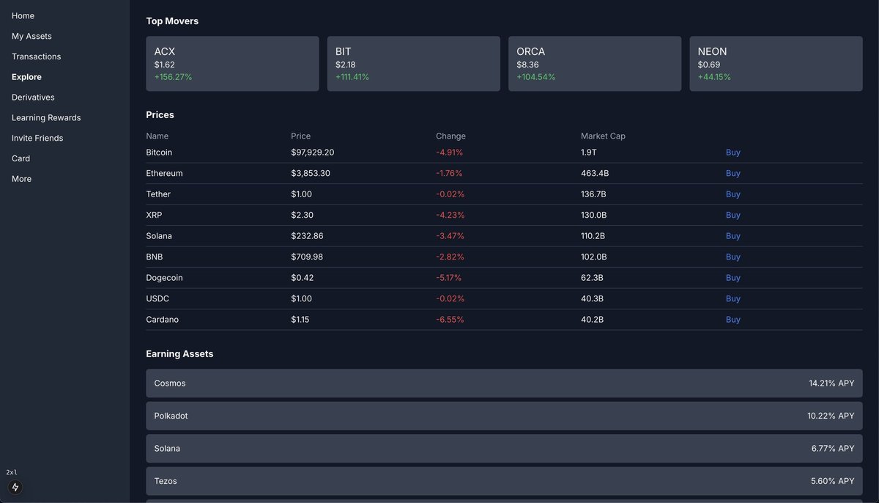Click the 130.0B market cap value
This screenshot has height=503, width=879.
(593, 216)
